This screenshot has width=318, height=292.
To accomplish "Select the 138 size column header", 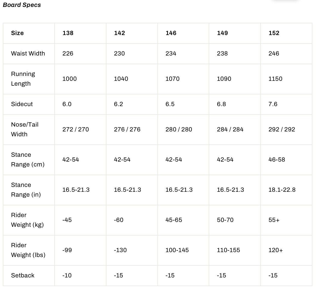I will tap(68, 33).
